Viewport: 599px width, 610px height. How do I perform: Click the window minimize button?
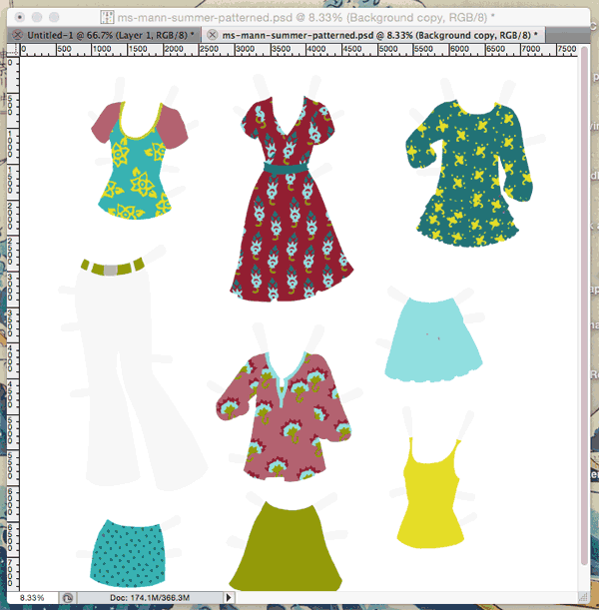(37, 17)
